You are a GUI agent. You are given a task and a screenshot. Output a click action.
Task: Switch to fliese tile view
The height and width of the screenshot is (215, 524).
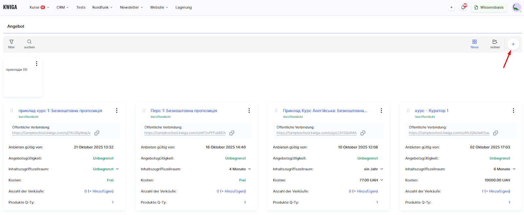pyautogui.click(x=474, y=44)
